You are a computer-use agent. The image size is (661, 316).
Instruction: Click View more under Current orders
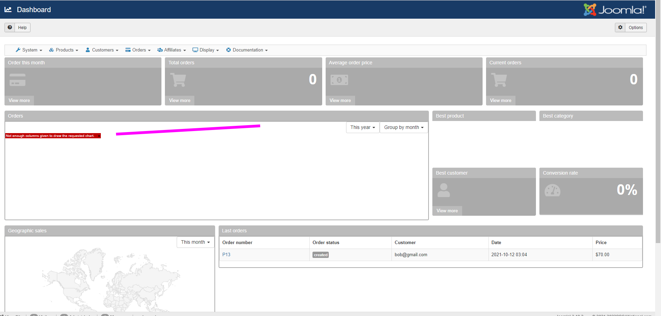[501, 101]
